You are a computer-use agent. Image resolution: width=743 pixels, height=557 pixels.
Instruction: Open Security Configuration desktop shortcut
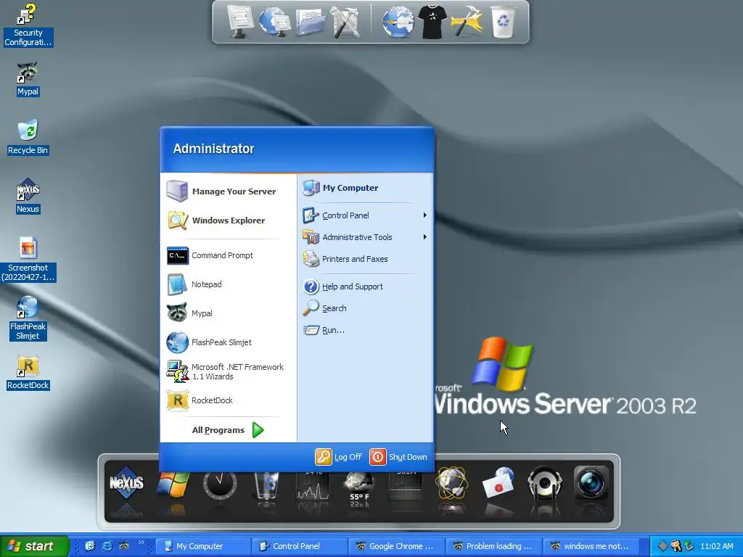tap(28, 25)
